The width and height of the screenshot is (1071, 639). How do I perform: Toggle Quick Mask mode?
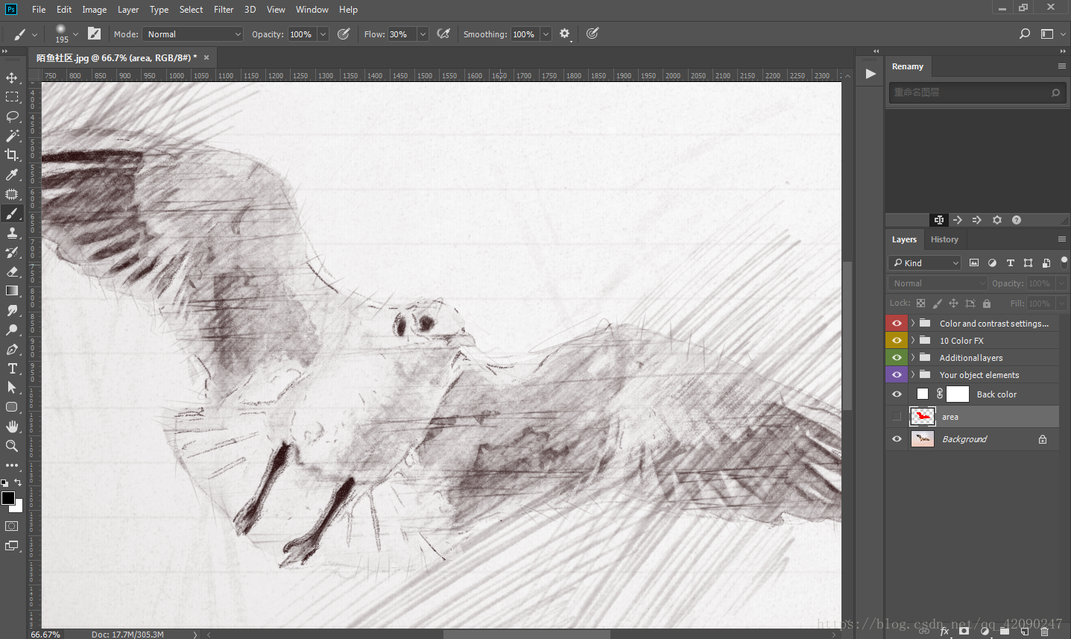12,526
